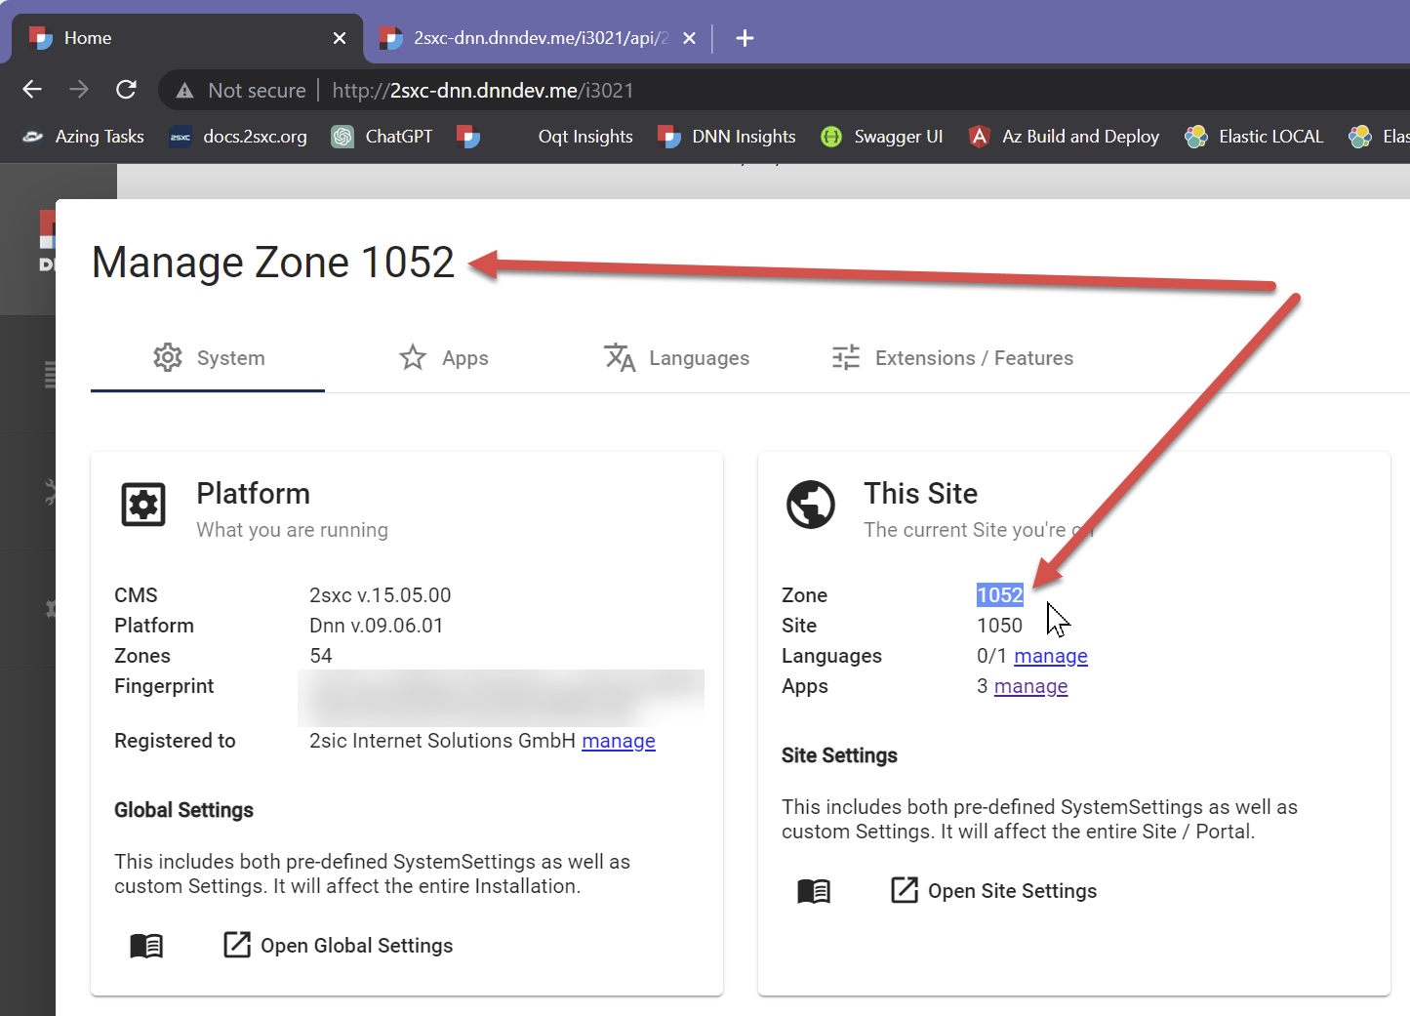
Task: Click the manage link next to Apps
Action: click(x=1030, y=686)
